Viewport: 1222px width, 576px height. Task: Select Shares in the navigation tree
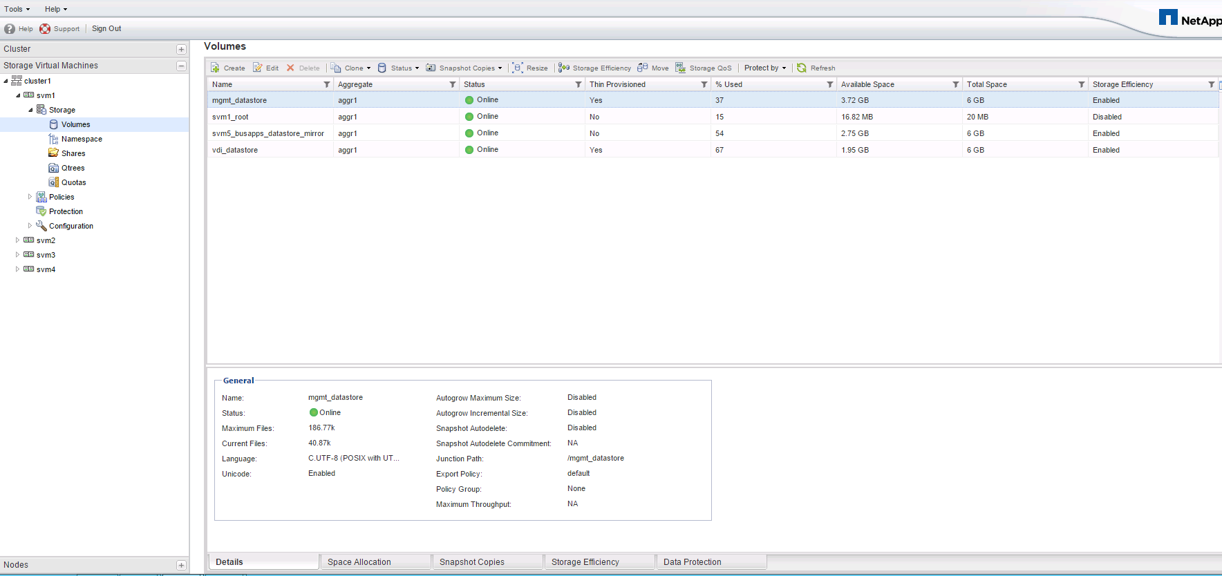[x=73, y=153]
